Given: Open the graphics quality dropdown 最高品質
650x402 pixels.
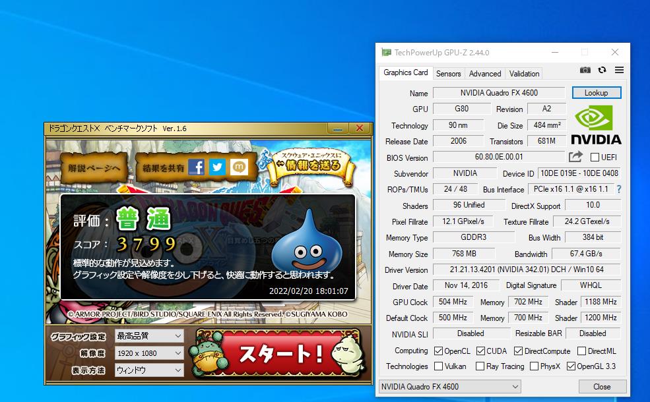Looking at the screenshot, I should point(149,335).
